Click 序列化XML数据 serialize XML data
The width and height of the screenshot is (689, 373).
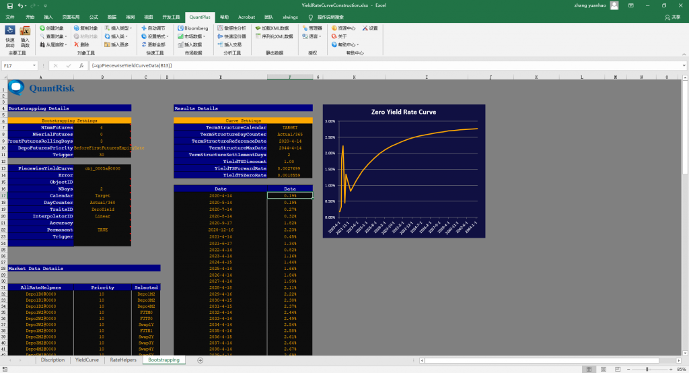[x=275, y=36]
